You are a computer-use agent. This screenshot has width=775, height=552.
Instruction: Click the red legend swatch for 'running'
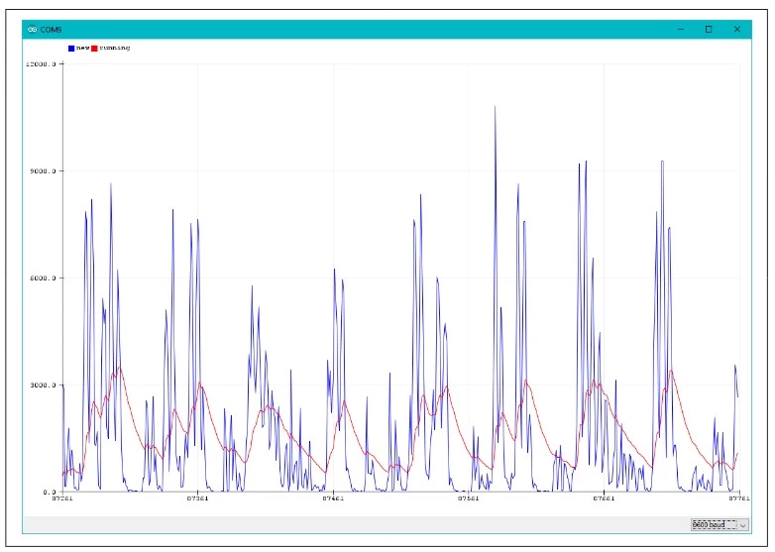tap(94, 49)
